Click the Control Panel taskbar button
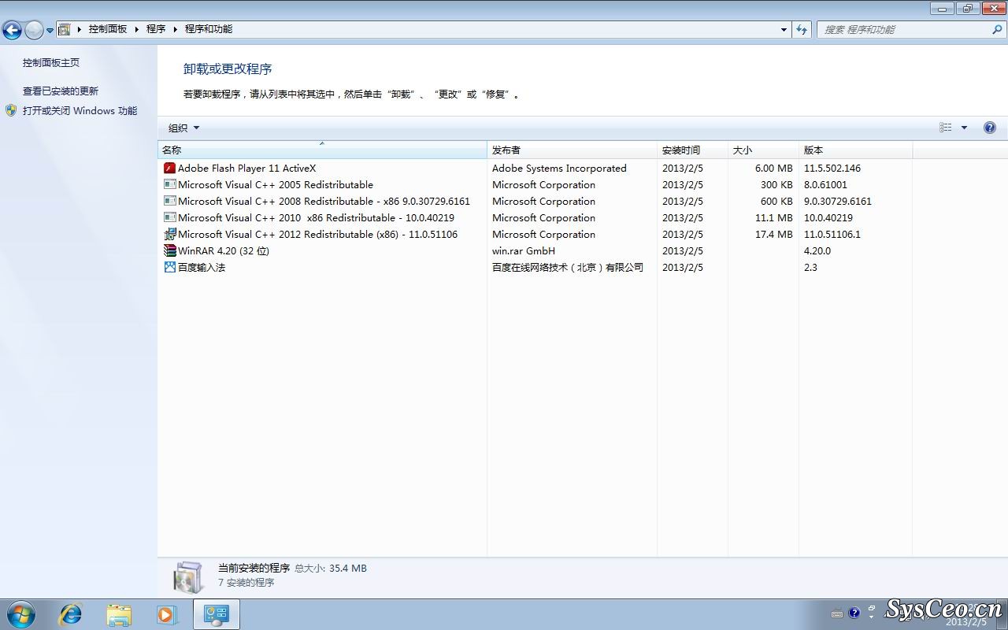The width and height of the screenshot is (1008, 630). (217, 614)
